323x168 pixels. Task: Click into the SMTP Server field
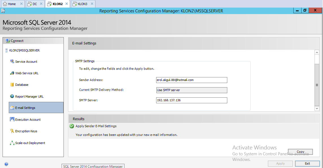[x=191, y=100]
